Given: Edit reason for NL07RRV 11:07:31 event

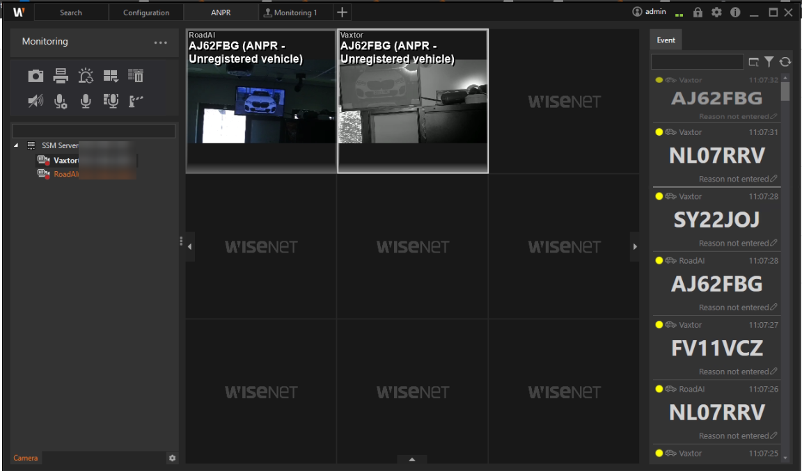Looking at the screenshot, I should coord(773,179).
